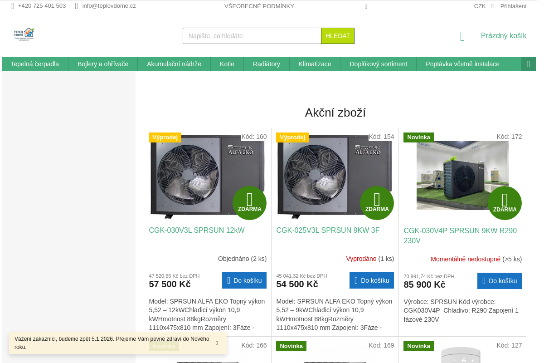Open the Tepelná čerpadla category menu
Viewport: 544px width, 363px height.
point(35,64)
